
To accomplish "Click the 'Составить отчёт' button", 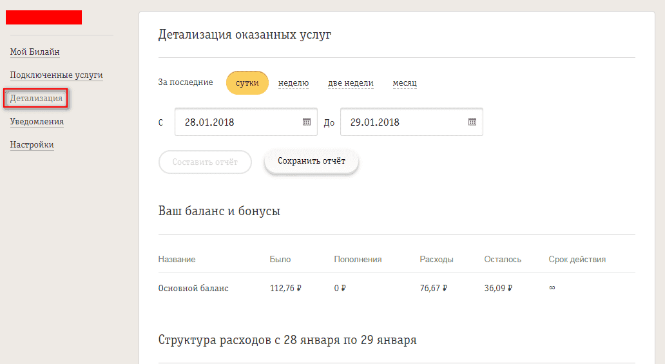I will click(x=204, y=162).
